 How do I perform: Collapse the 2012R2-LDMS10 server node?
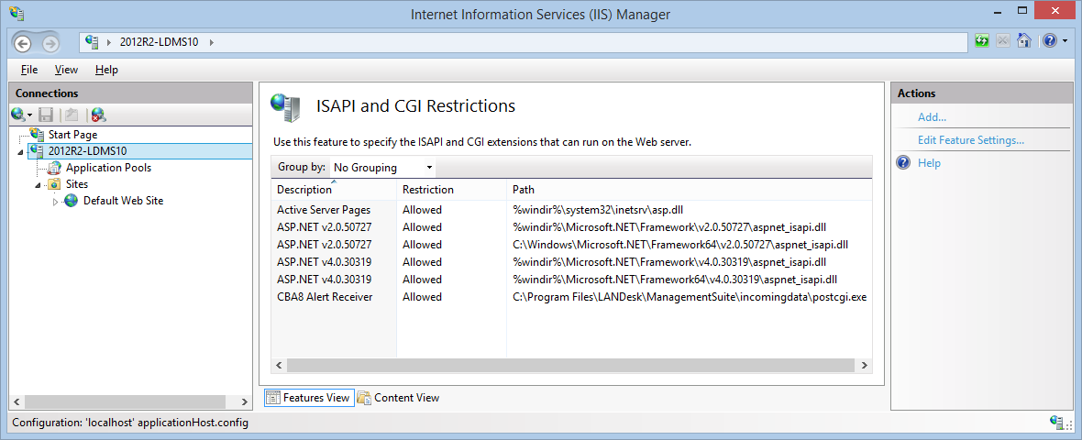click(x=20, y=152)
